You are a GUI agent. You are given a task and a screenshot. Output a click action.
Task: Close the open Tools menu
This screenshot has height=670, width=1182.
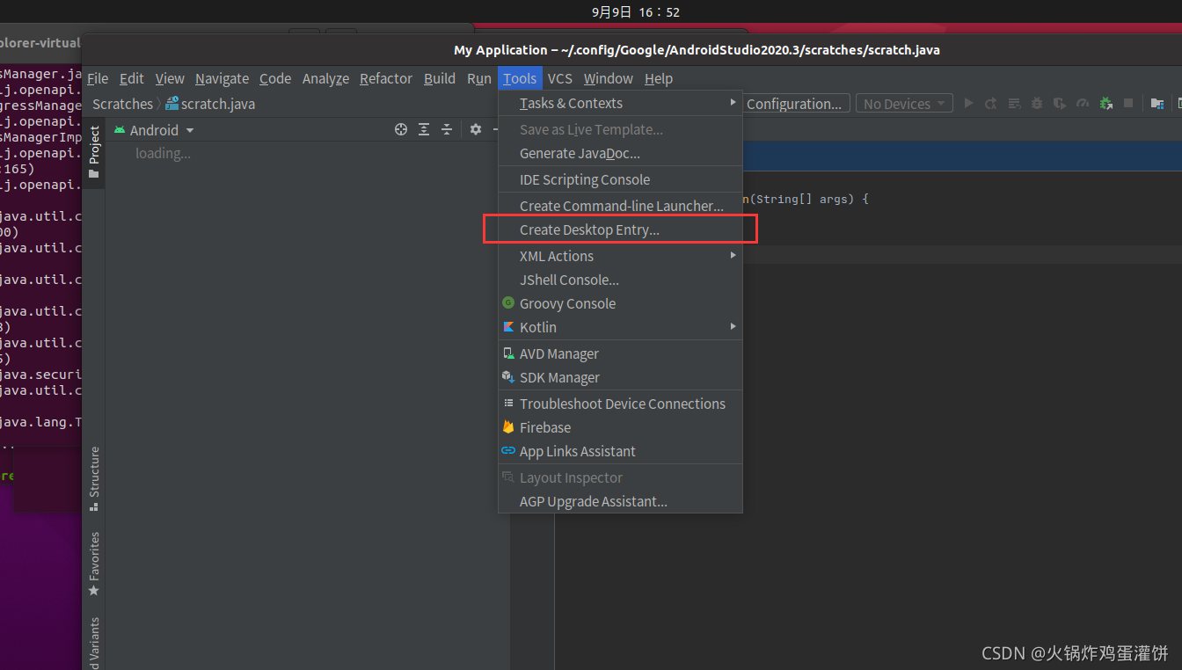[x=520, y=78]
